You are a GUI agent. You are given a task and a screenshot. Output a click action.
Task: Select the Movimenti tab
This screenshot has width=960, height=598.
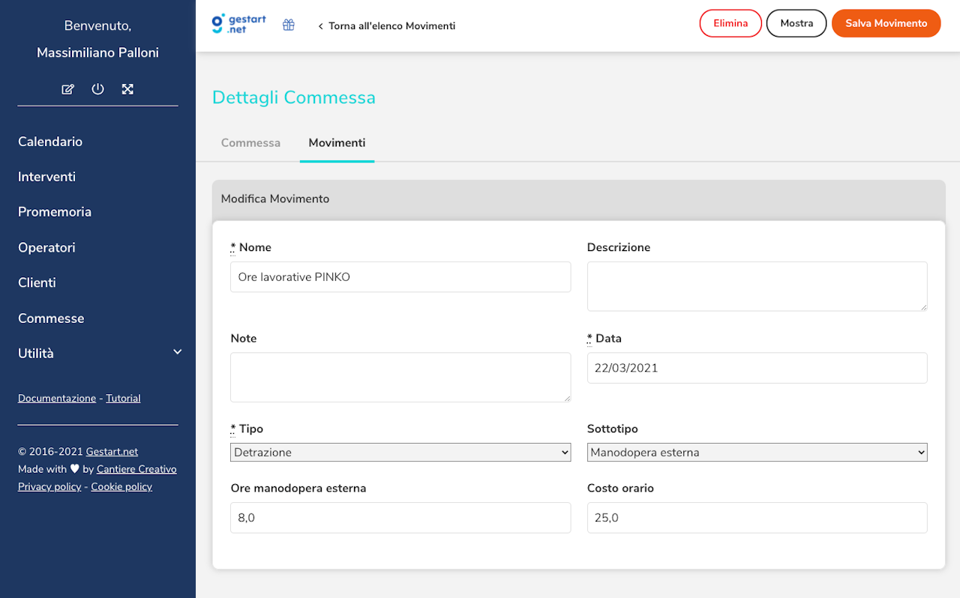[337, 142]
